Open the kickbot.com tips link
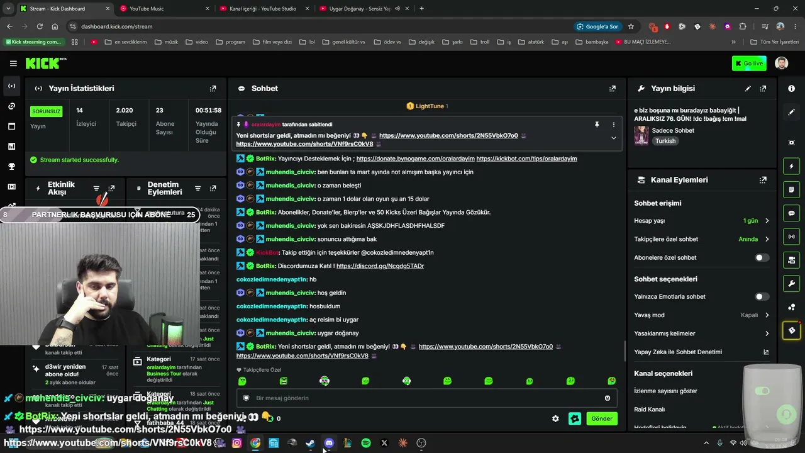The width and height of the screenshot is (805, 453). [526, 159]
